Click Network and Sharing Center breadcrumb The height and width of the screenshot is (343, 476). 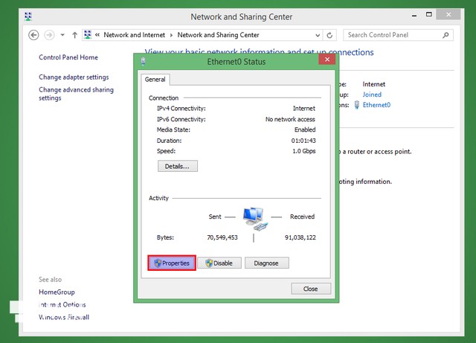click(218, 35)
